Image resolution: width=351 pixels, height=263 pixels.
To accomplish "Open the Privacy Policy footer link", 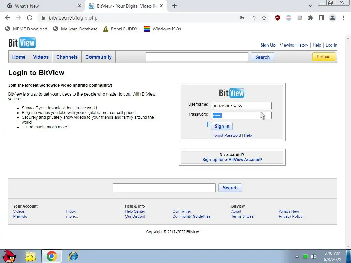I will pos(290,216).
